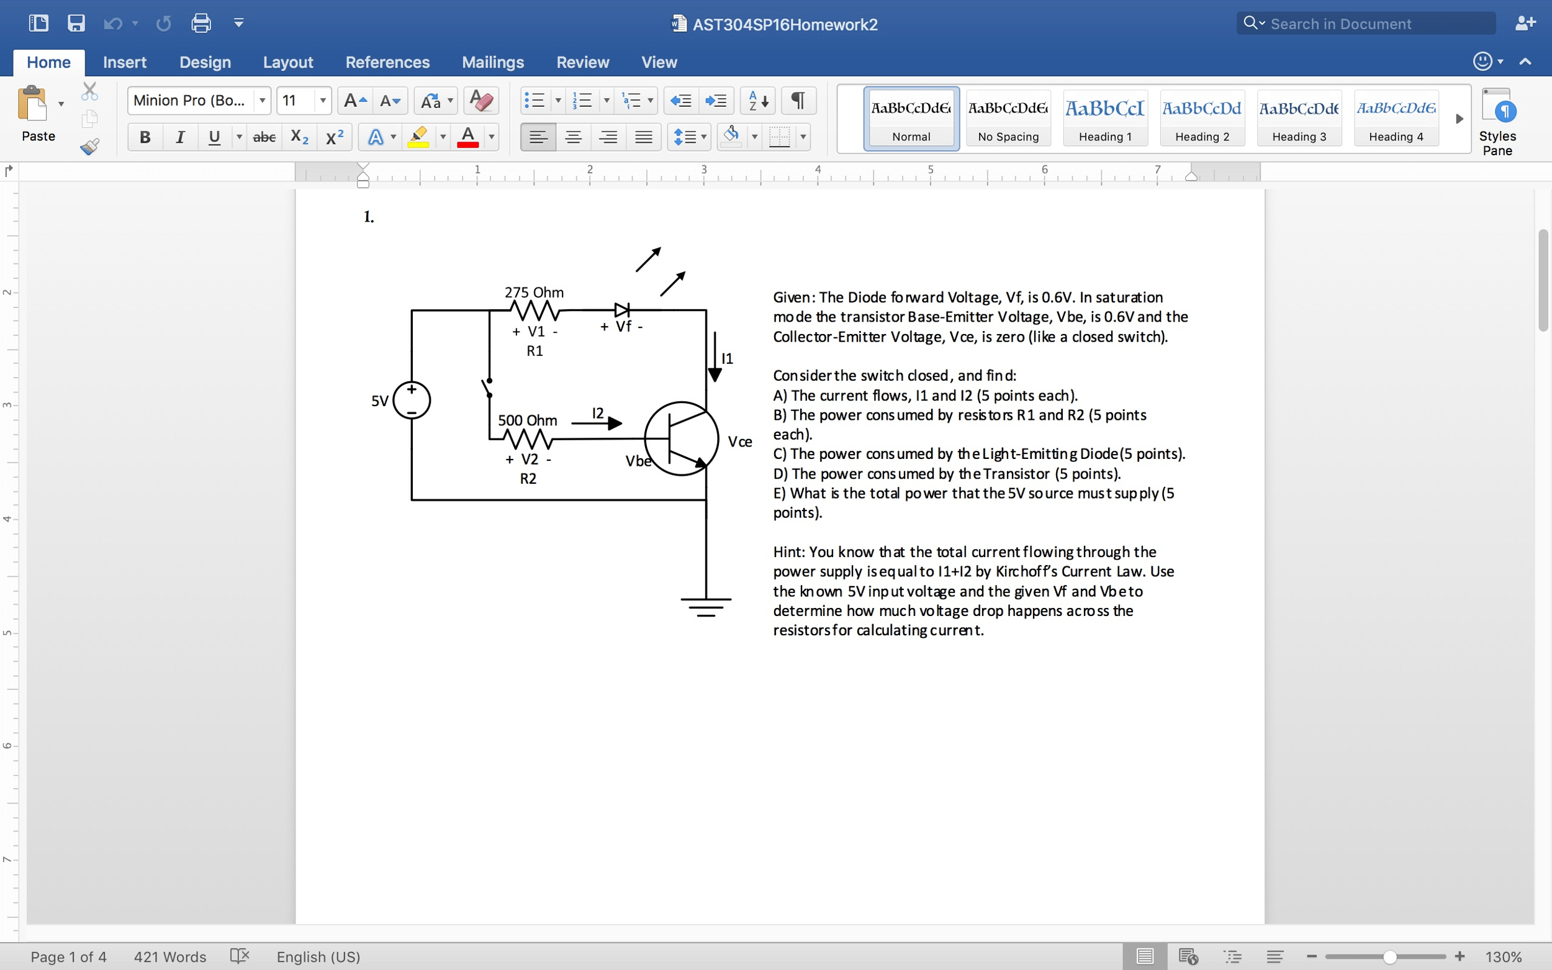
Task: Switch to the Insert tab
Action: 124,62
